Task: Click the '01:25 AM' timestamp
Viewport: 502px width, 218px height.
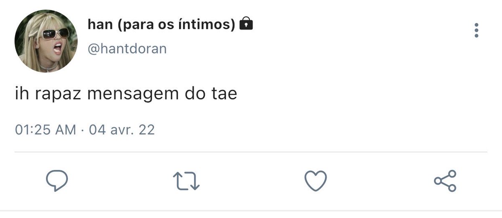Action: coord(46,129)
